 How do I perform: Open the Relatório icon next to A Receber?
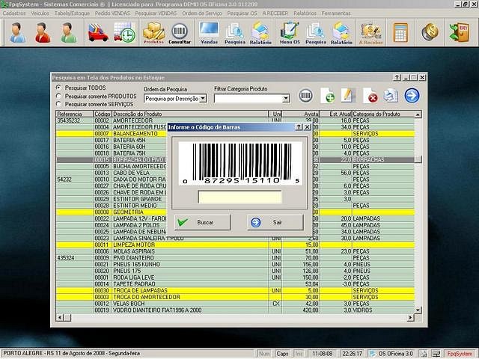click(x=341, y=33)
